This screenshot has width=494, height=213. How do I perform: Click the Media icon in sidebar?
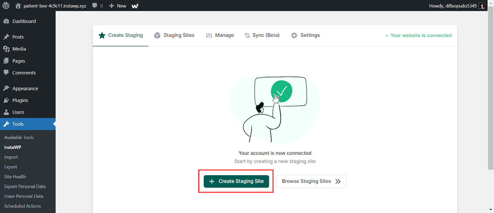point(6,49)
